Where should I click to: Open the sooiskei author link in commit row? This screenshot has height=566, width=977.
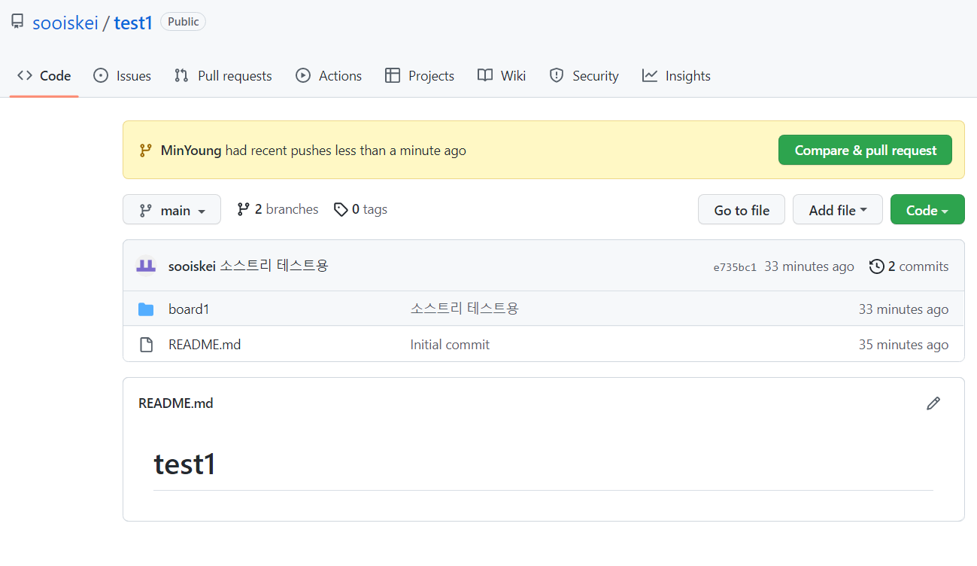point(192,266)
